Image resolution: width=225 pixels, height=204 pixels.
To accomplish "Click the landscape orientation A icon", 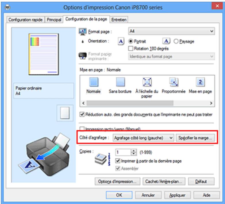I will [x=166, y=41].
